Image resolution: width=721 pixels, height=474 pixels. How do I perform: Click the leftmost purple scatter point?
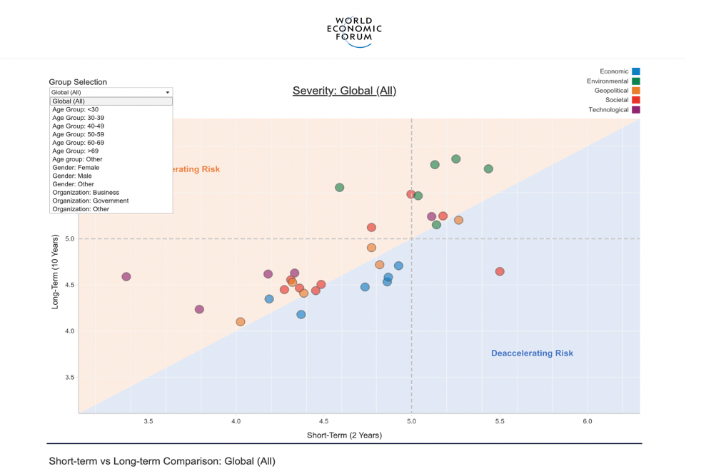(126, 277)
